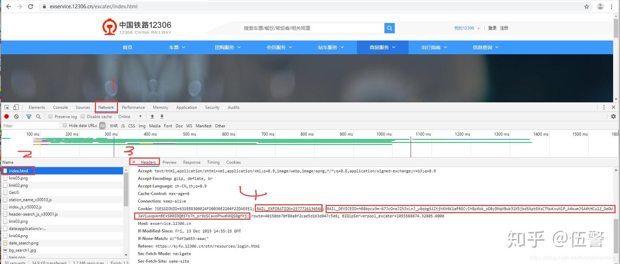Enable Disable cache

click(83, 116)
